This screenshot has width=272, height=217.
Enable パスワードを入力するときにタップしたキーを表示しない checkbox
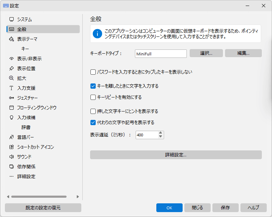pyautogui.click(x=93, y=72)
